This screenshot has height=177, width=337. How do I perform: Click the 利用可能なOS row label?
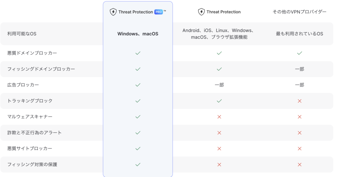click(x=22, y=34)
